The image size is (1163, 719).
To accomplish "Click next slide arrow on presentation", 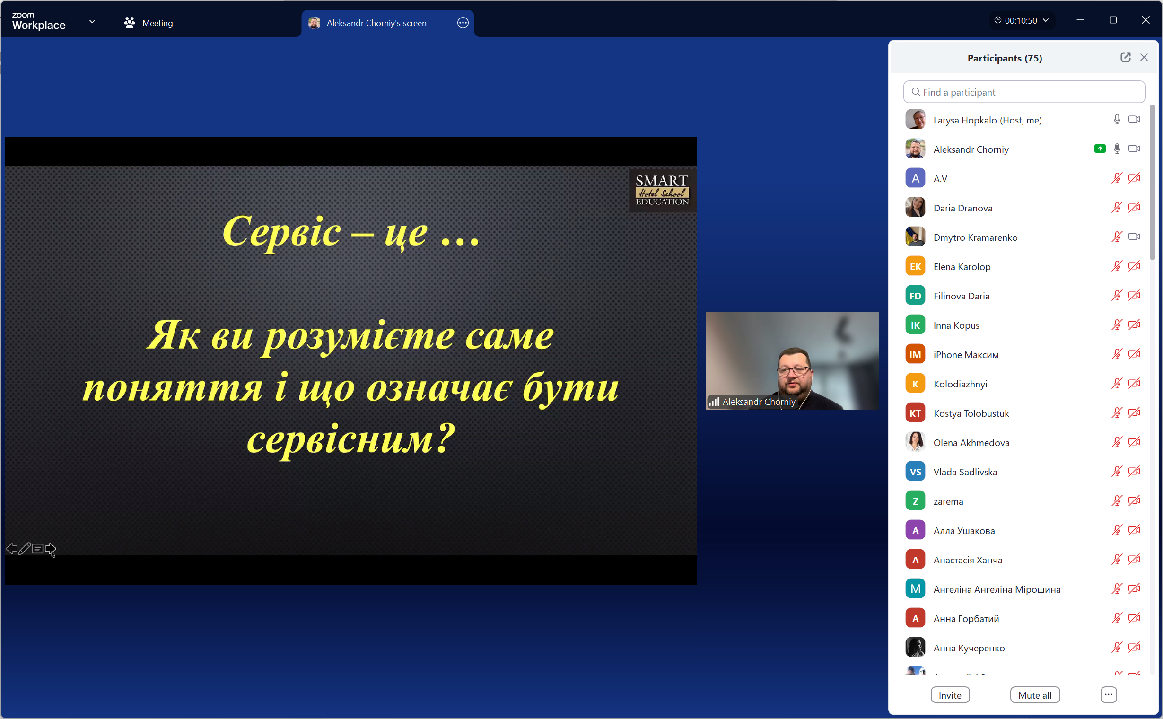I will click(51, 549).
